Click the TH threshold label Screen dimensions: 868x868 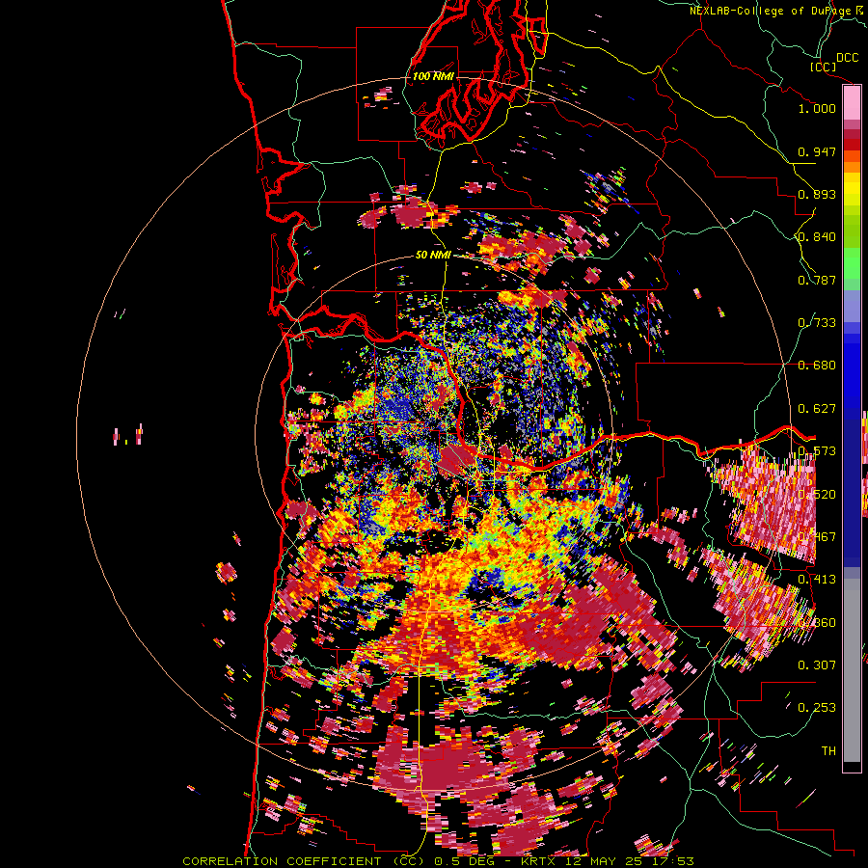click(x=828, y=750)
